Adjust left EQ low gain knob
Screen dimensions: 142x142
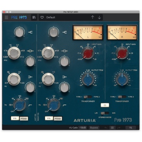pyautogui.click(x=30, y=87)
